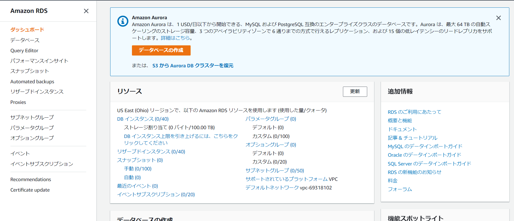Open Oracle のデータインポートガイド link
Screen dimensions: 514x221
point(424,155)
